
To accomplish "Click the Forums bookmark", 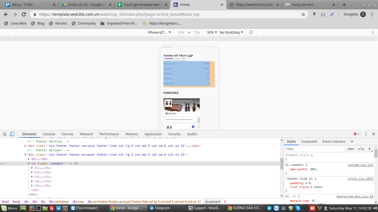I will [x=58, y=23].
